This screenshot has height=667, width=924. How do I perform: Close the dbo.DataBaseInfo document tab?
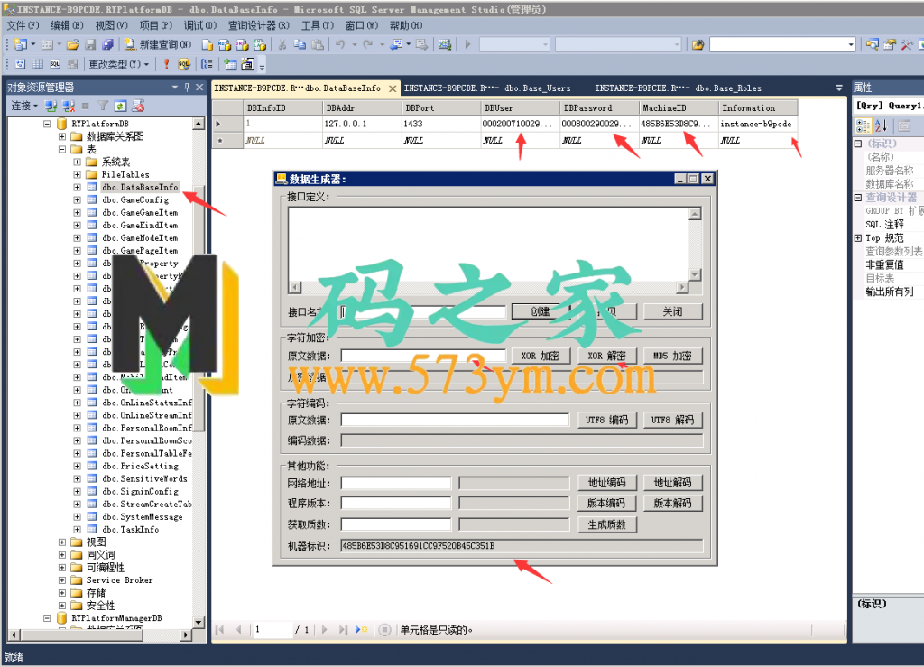(393, 88)
